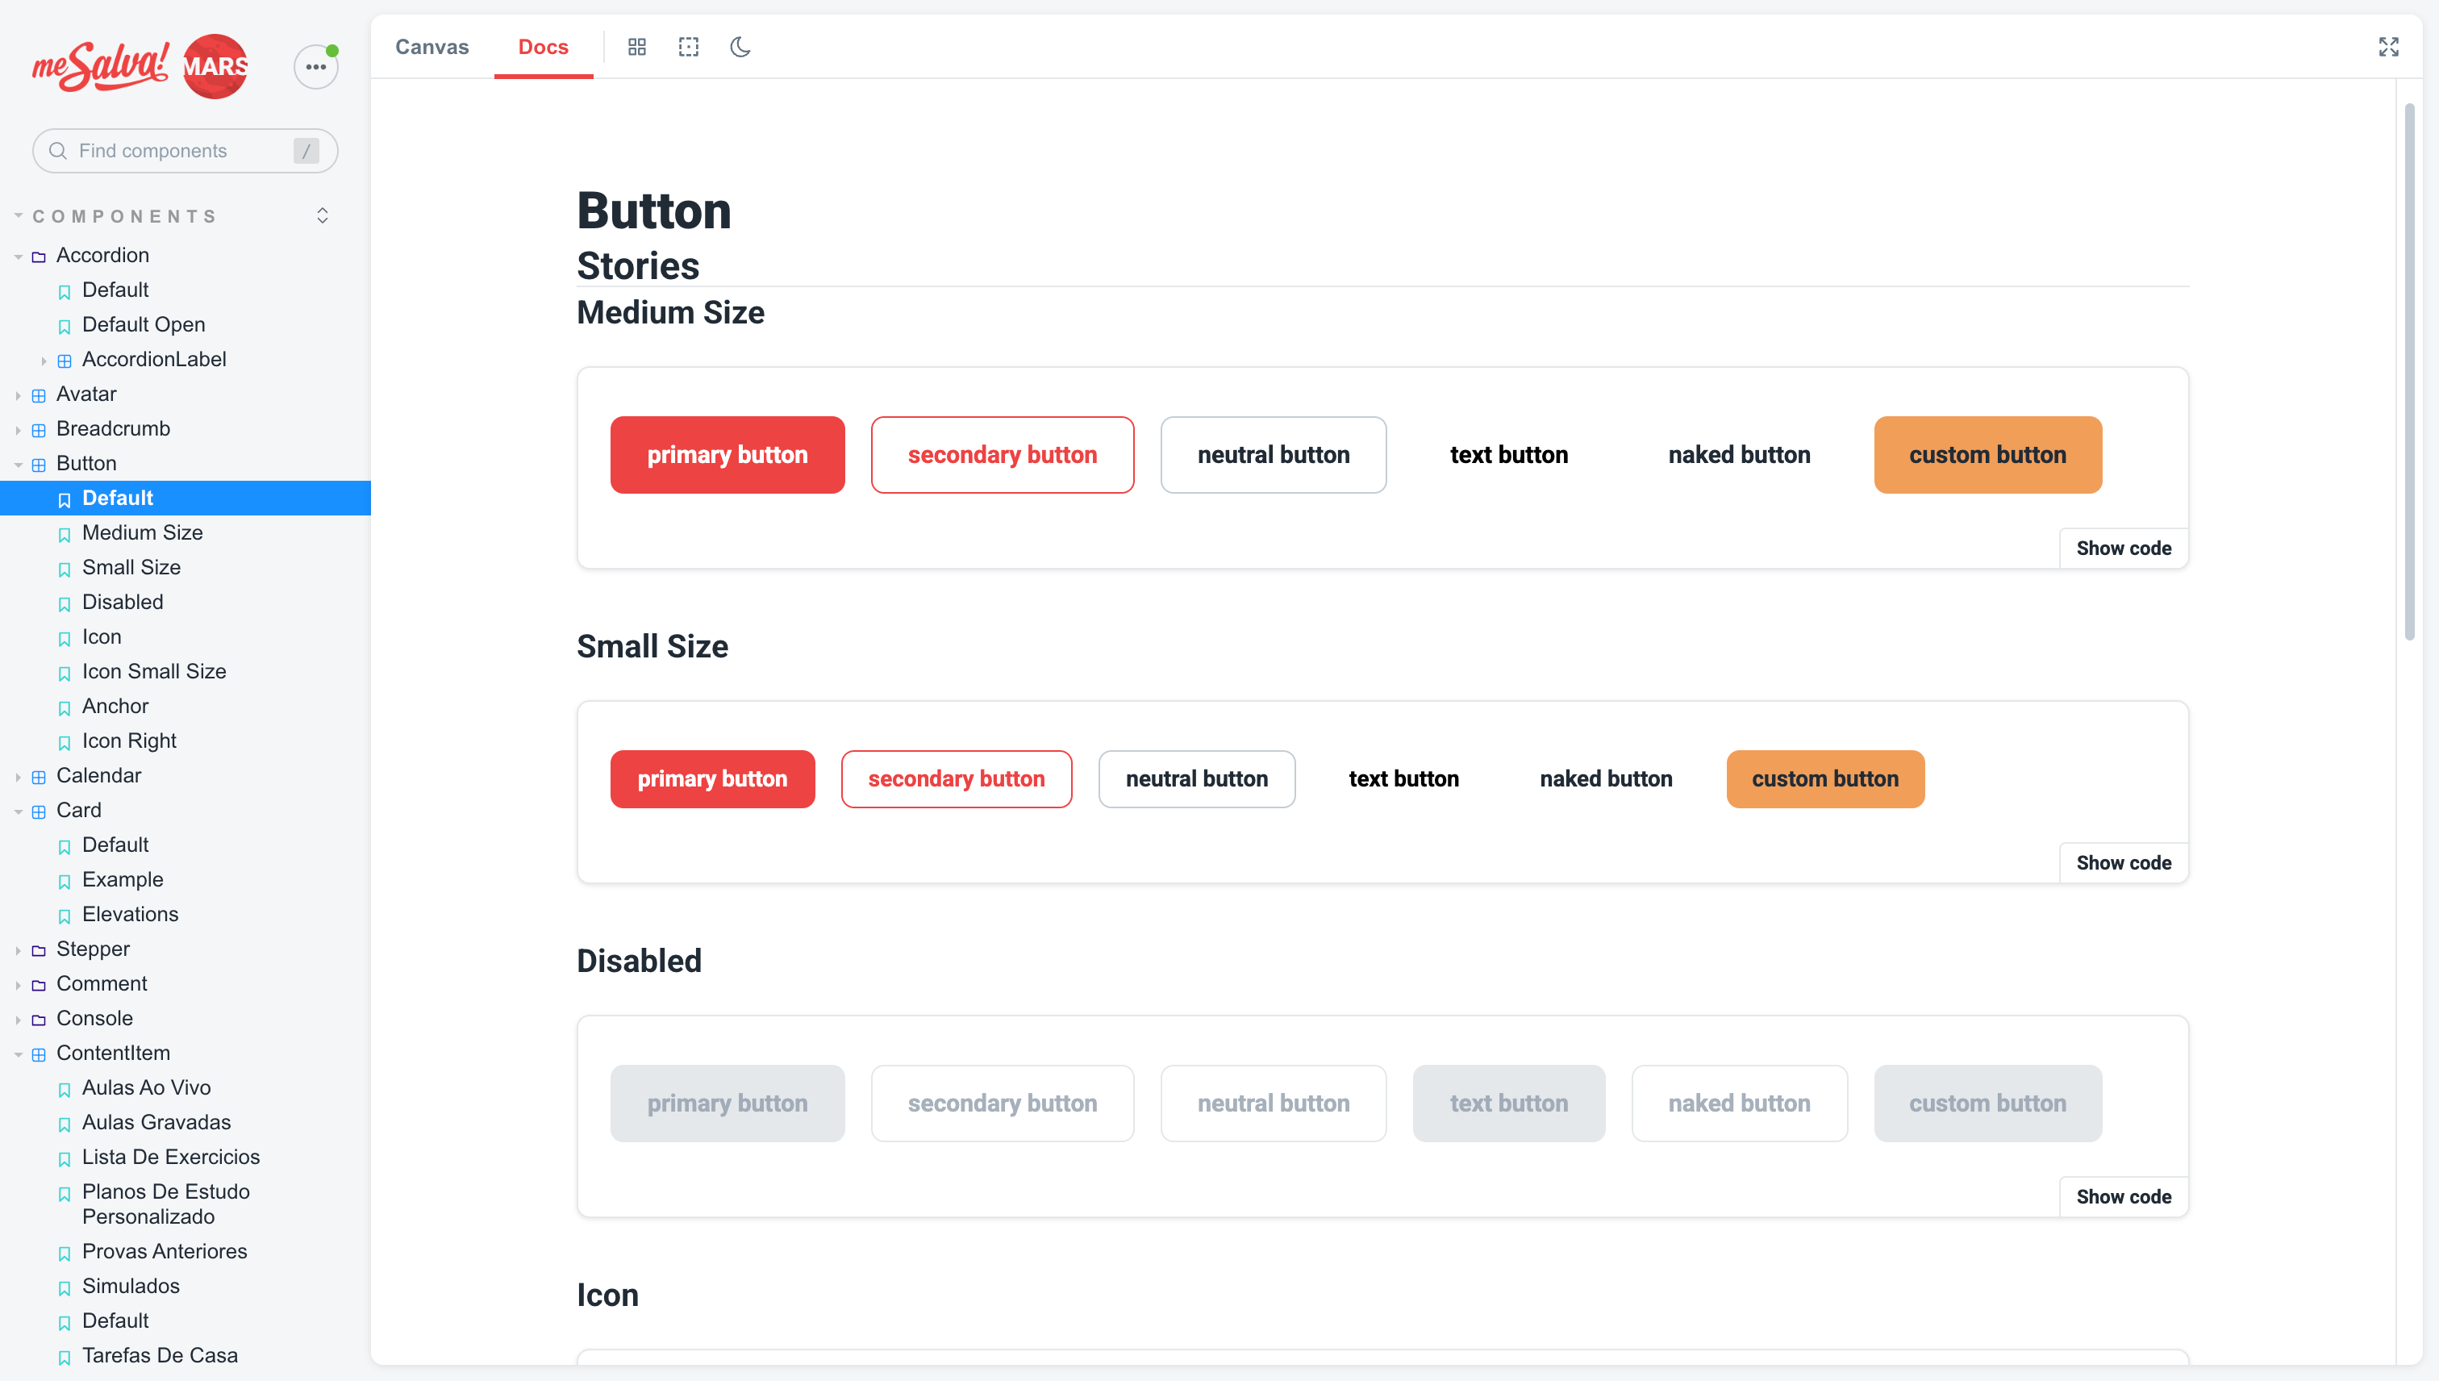Collapse the COMPONENTS section header

[125, 216]
